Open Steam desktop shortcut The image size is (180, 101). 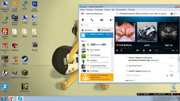[x=25, y=60]
